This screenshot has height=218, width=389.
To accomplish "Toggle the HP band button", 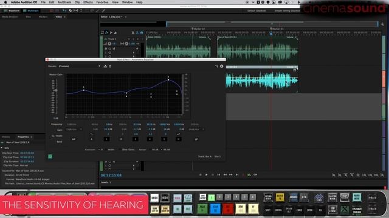I will [x=74, y=139].
